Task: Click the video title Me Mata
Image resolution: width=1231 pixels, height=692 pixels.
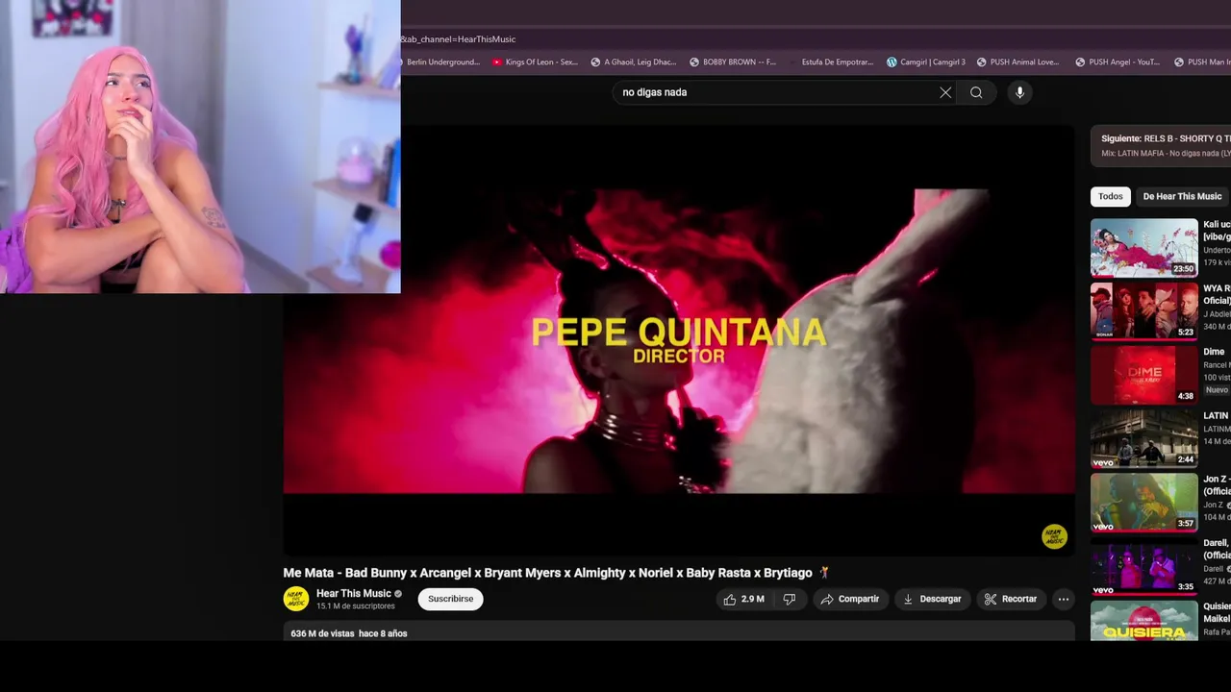Action: tap(556, 573)
